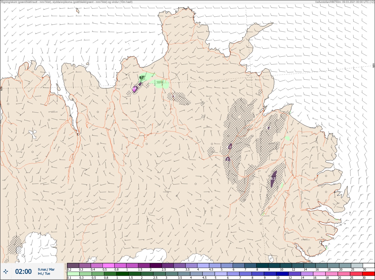Pick the darkest green lower swatch labeled 1

tap(122, 274)
